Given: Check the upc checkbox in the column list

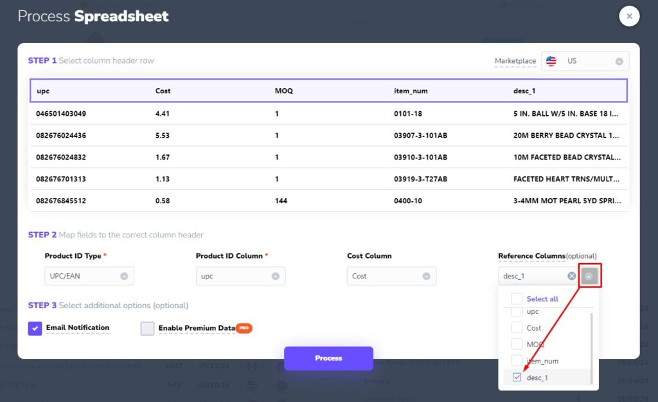Looking at the screenshot, I should [516, 311].
